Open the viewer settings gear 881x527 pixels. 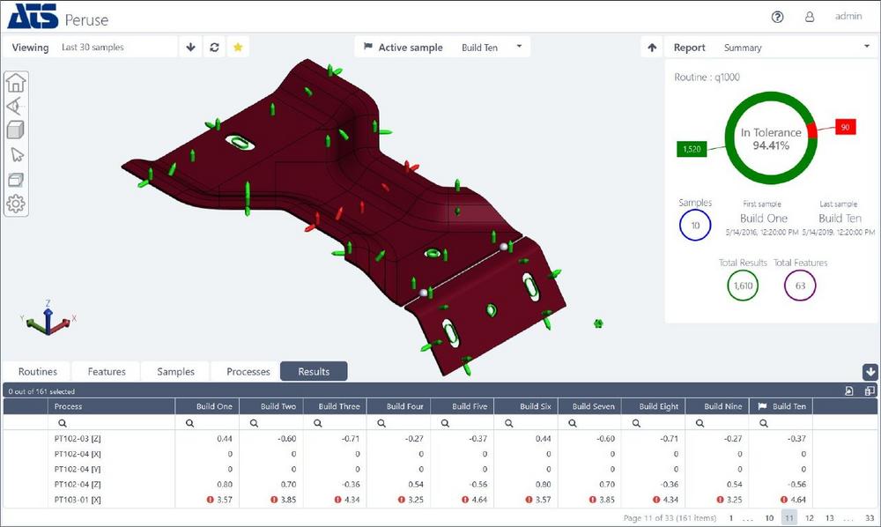[16, 204]
